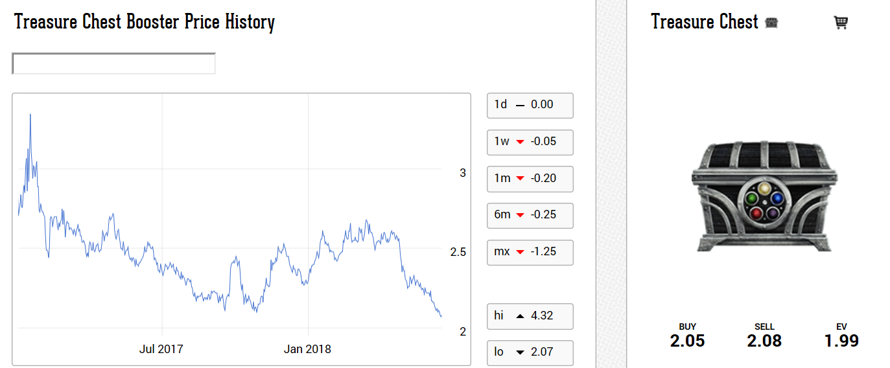Click the Jul 2017 axis label
The height and width of the screenshot is (368, 890).
(161, 349)
